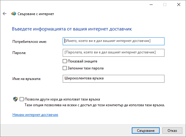Screen dimensions: 186x137
Task: Click the globe network connection icon
Action: pyautogui.click(x=14, y=14)
